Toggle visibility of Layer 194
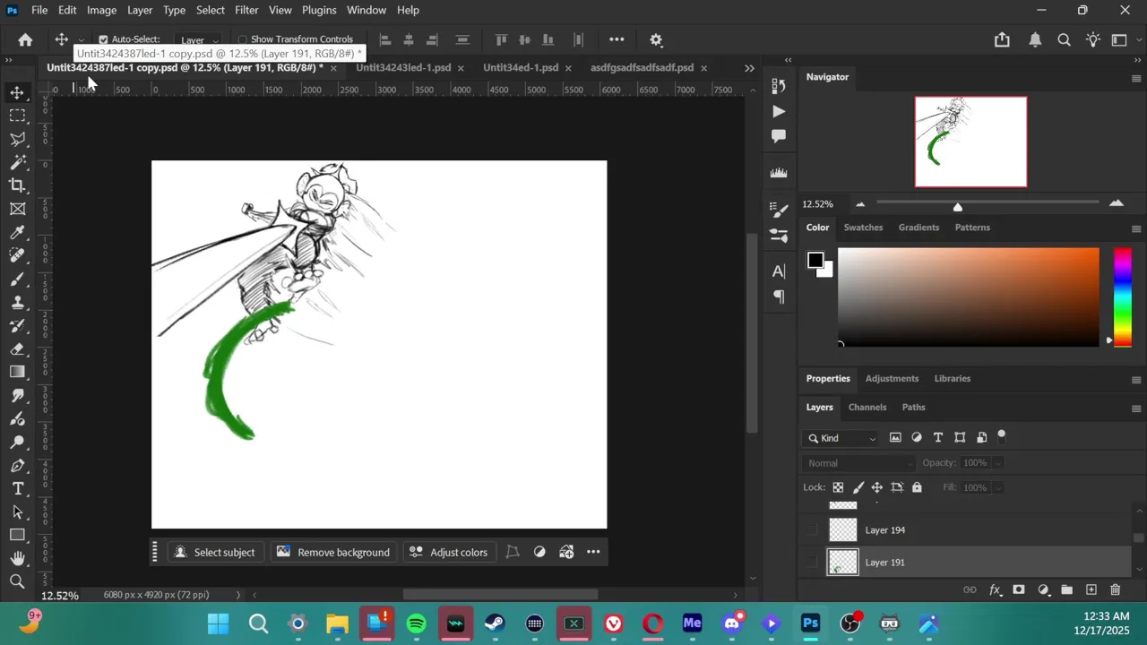The width and height of the screenshot is (1147, 645). tap(812, 530)
